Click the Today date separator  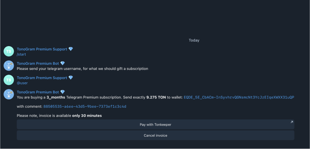[x=194, y=40]
